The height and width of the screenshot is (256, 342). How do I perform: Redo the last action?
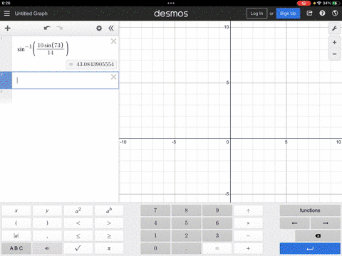pos(59,28)
